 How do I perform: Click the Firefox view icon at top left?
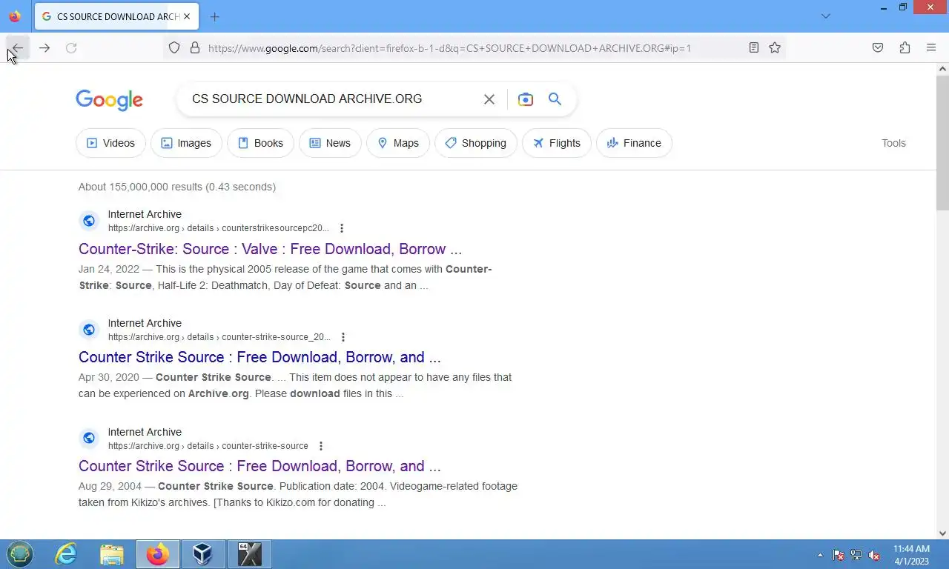coord(15,16)
